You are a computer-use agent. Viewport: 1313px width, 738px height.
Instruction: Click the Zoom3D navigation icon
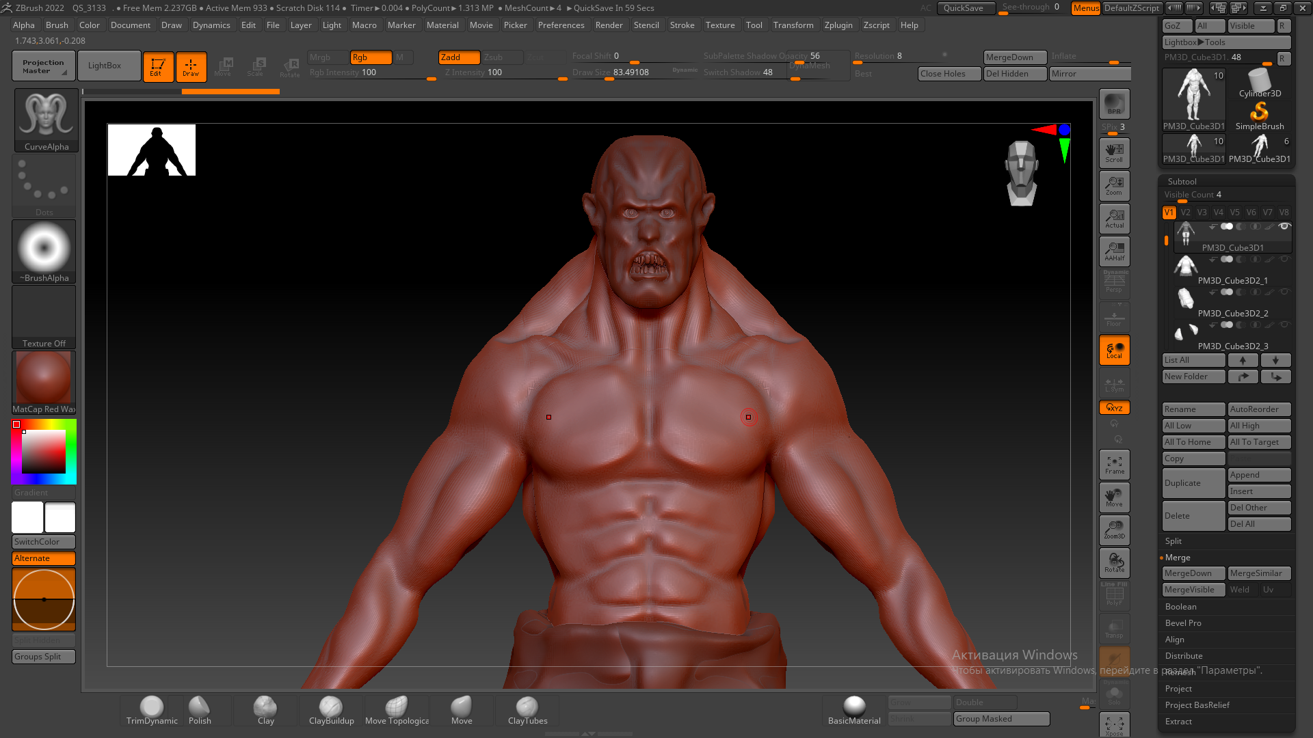1114,530
